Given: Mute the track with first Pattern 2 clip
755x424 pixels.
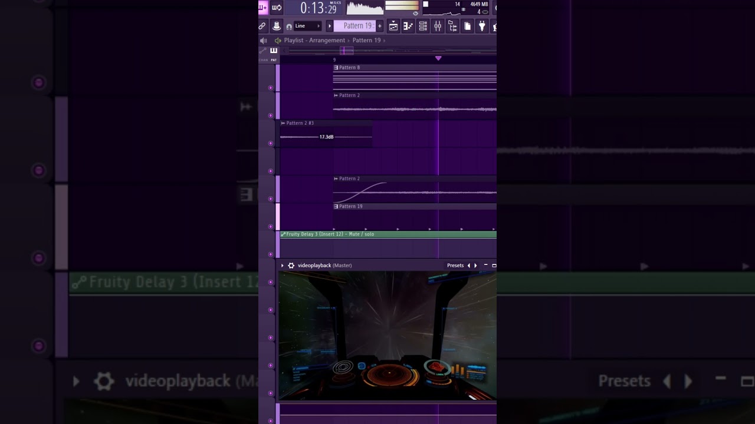Looking at the screenshot, I should (271, 115).
